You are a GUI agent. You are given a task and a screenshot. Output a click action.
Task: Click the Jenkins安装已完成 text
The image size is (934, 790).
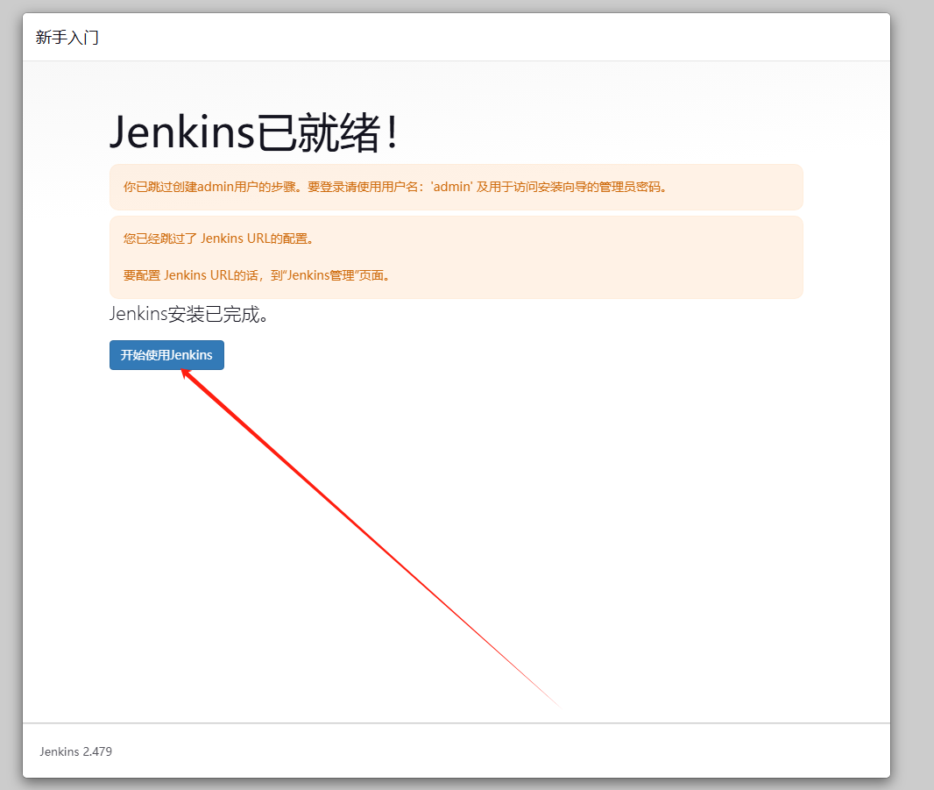point(189,314)
